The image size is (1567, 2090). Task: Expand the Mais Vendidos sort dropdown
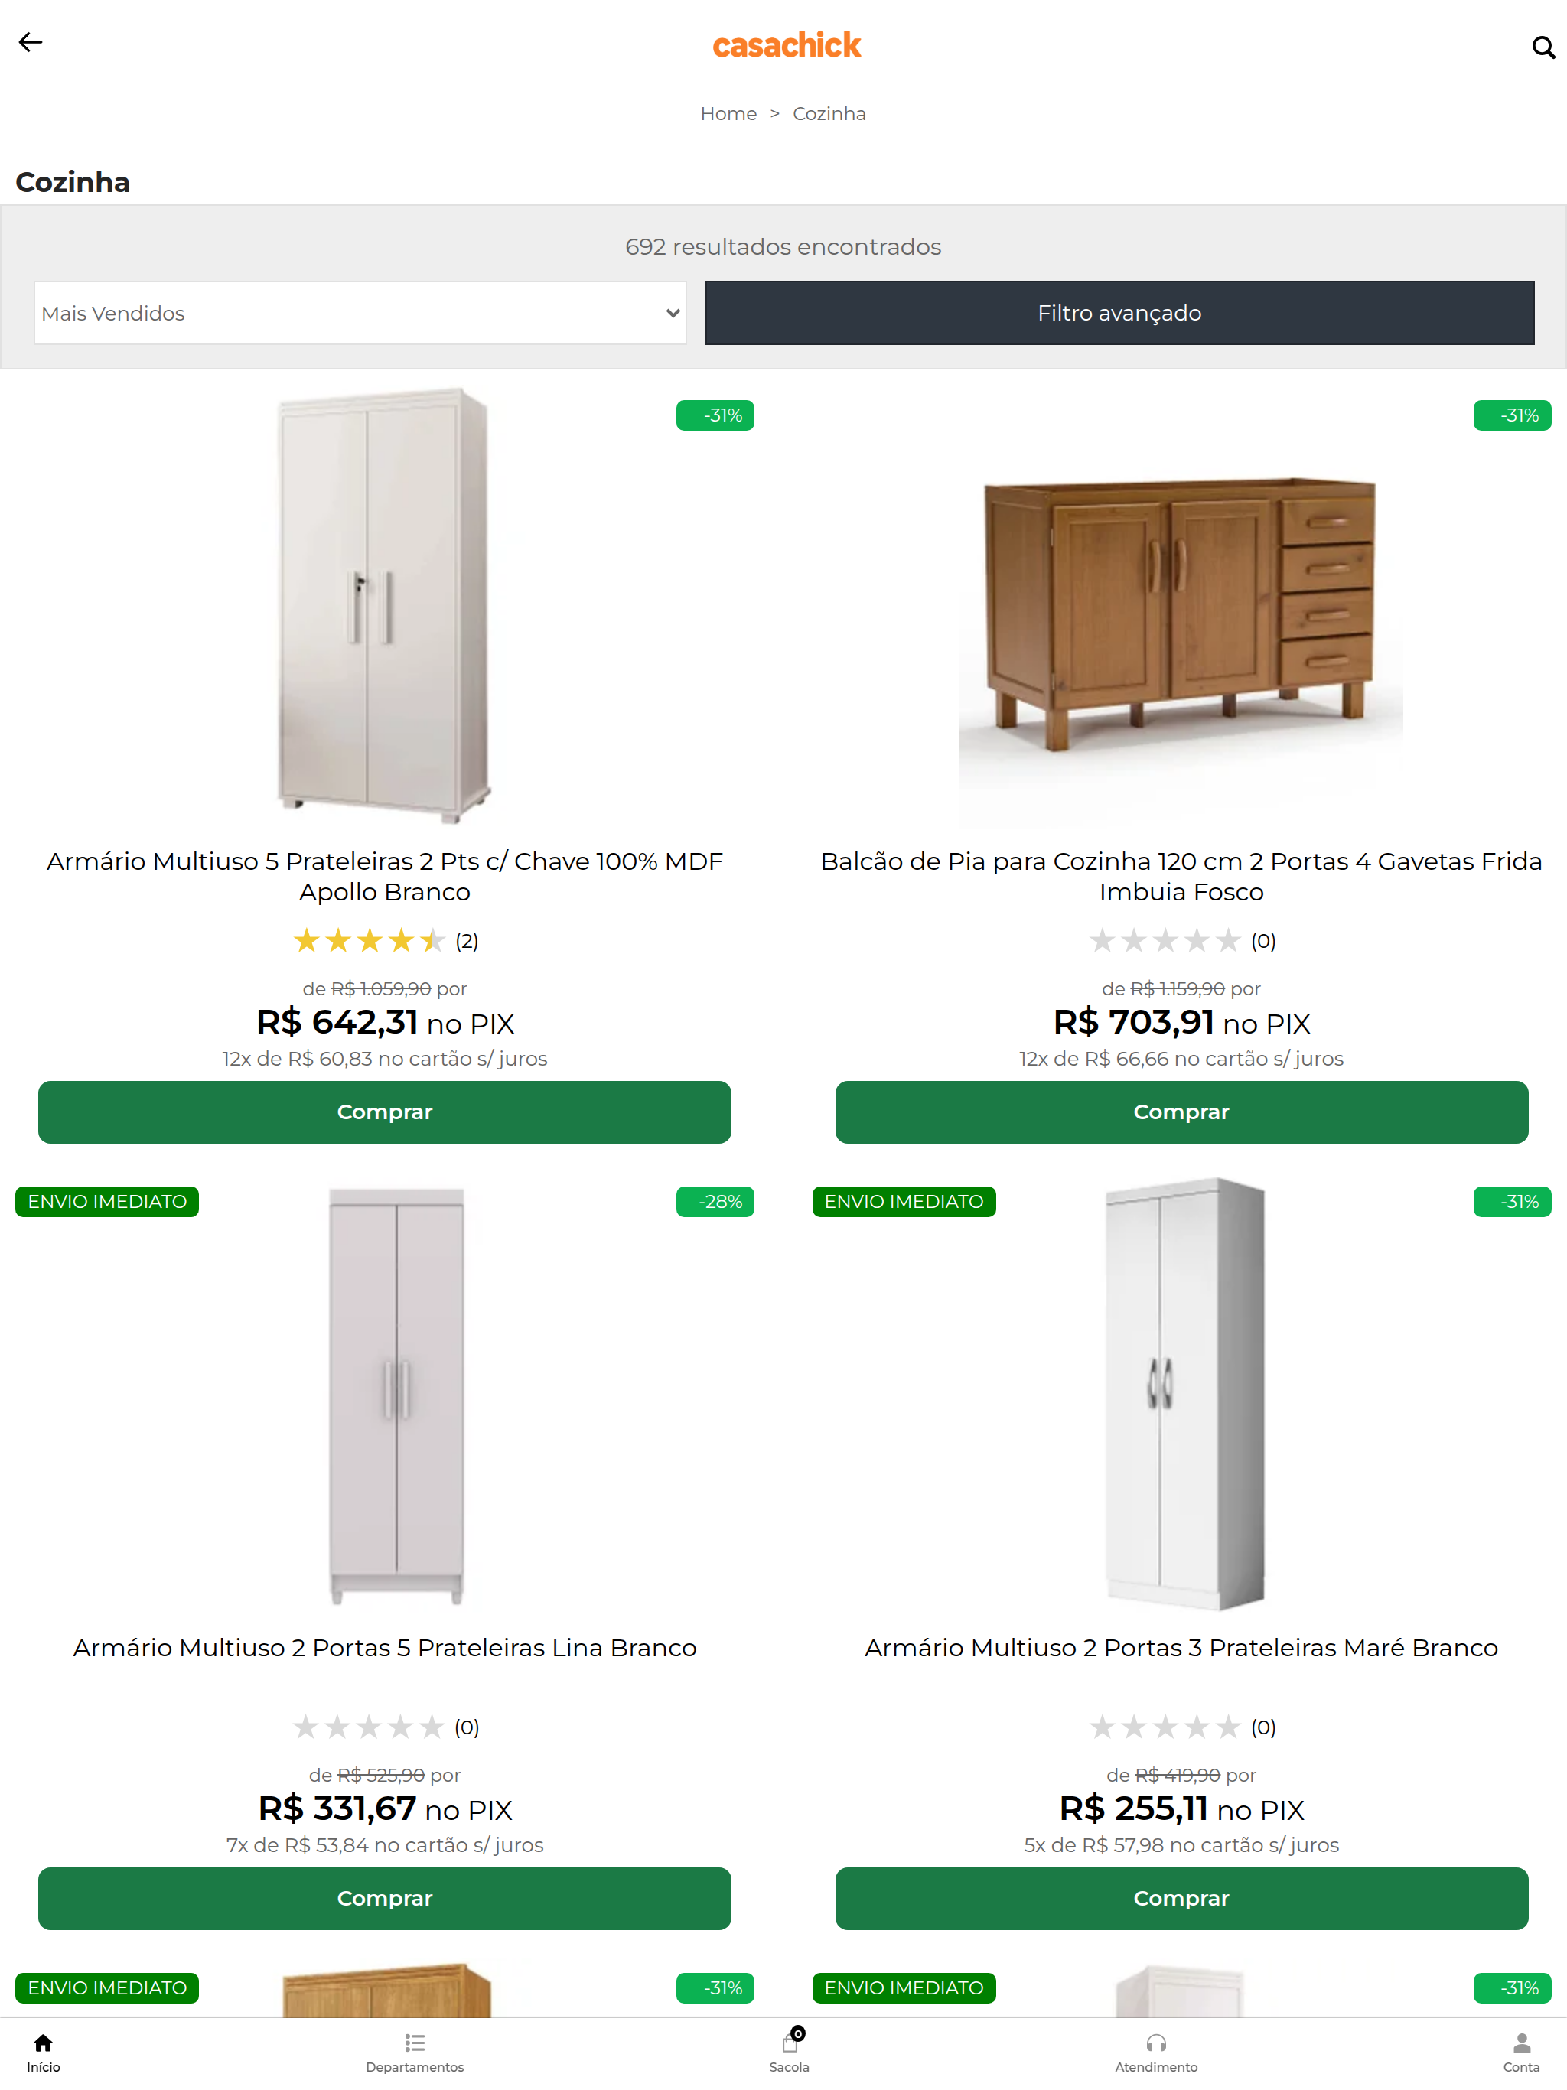click(x=360, y=313)
